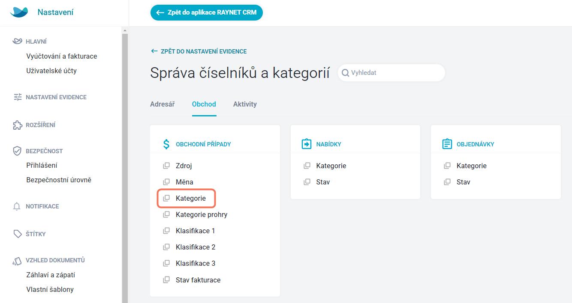Screen dimensions: 572x303
Task: Click the icon beside Stav under Nabídky
Action: point(307,182)
